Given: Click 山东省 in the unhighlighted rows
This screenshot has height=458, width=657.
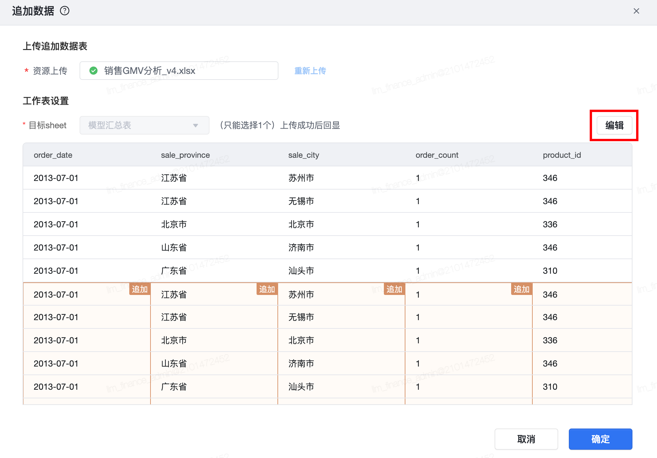Looking at the screenshot, I should click(x=174, y=248).
